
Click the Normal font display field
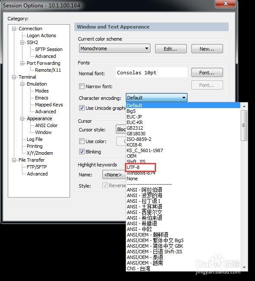tap(151, 73)
